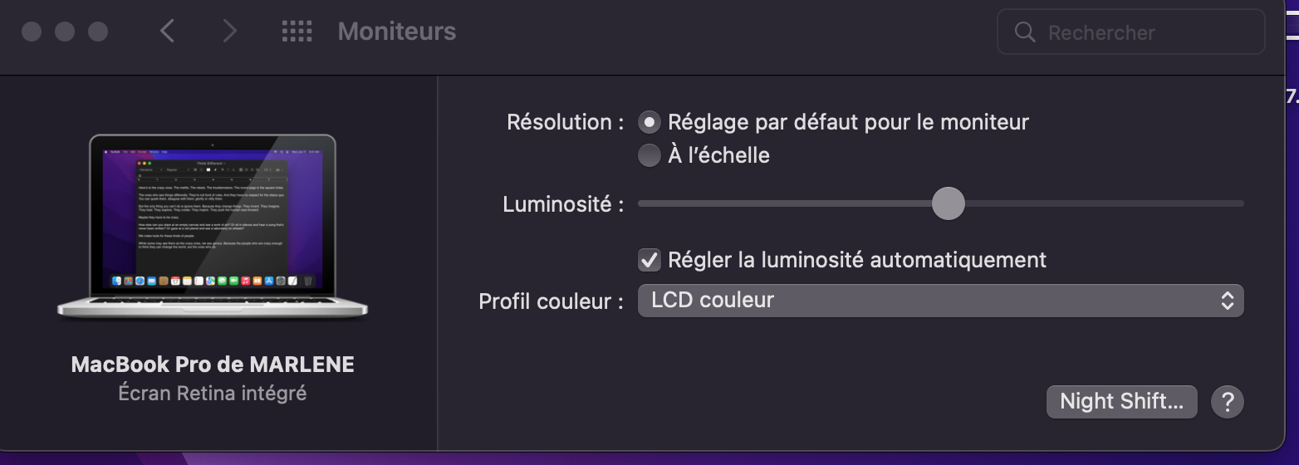Open Night Shift settings
1299x465 pixels.
(1121, 402)
